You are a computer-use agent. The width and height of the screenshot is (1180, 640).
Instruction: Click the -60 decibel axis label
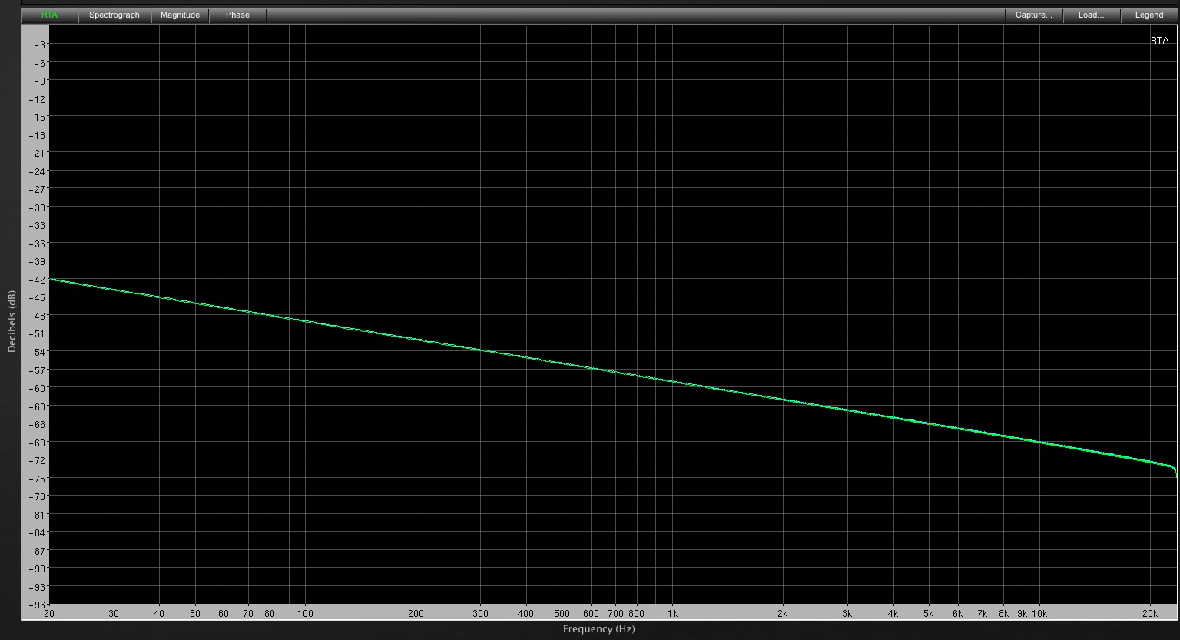[38, 388]
